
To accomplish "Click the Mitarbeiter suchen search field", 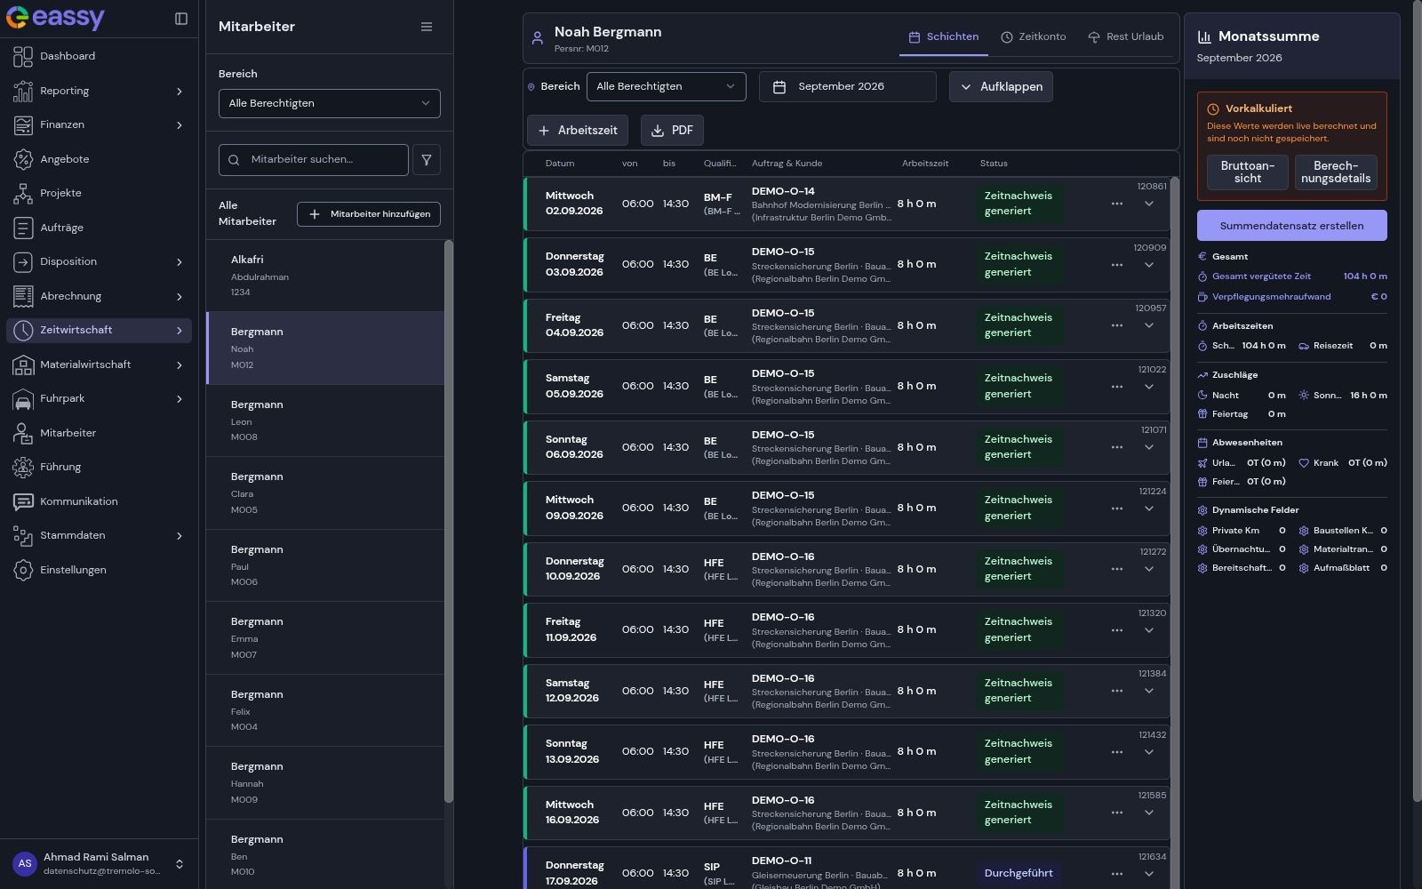I will (x=314, y=160).
